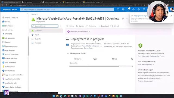The width and height of the screenshot is (174, 98).
Task: Download the deployment from toolbar
Action: (x=103, y=26)
